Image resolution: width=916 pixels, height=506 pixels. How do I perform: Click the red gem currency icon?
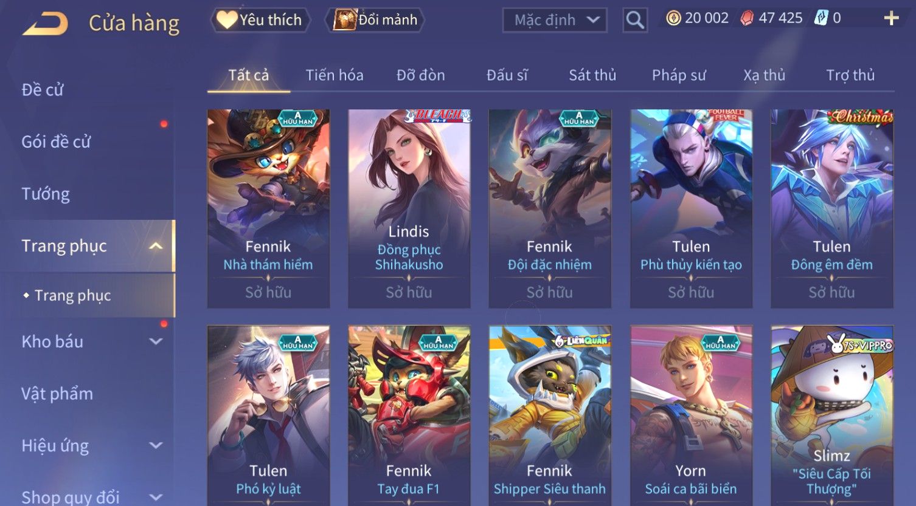click(747, 18)
